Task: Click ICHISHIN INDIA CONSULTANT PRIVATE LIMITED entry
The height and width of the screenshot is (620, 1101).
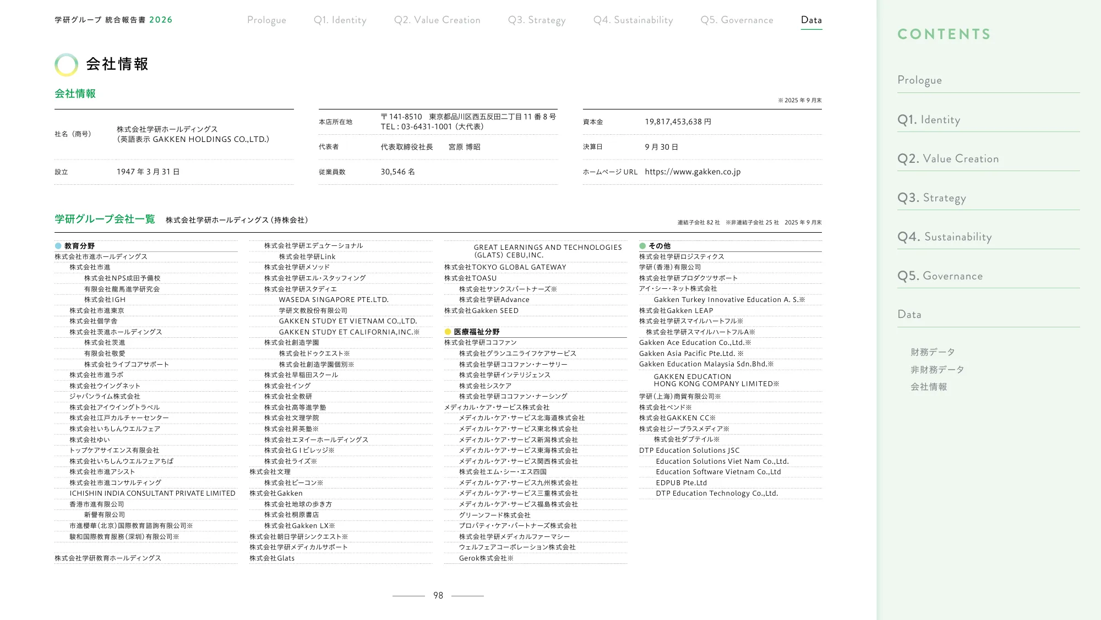Action: [152, 493]
